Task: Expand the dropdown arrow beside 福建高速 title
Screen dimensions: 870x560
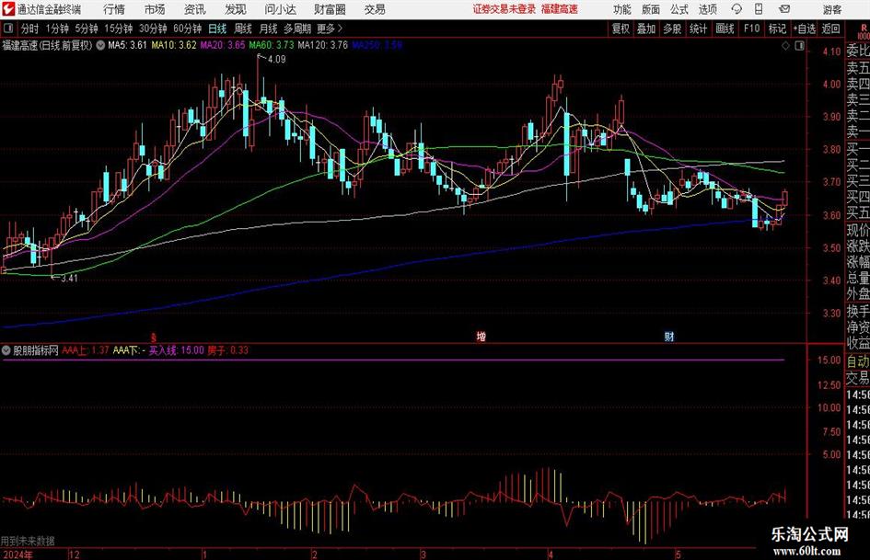Action: 100,45
